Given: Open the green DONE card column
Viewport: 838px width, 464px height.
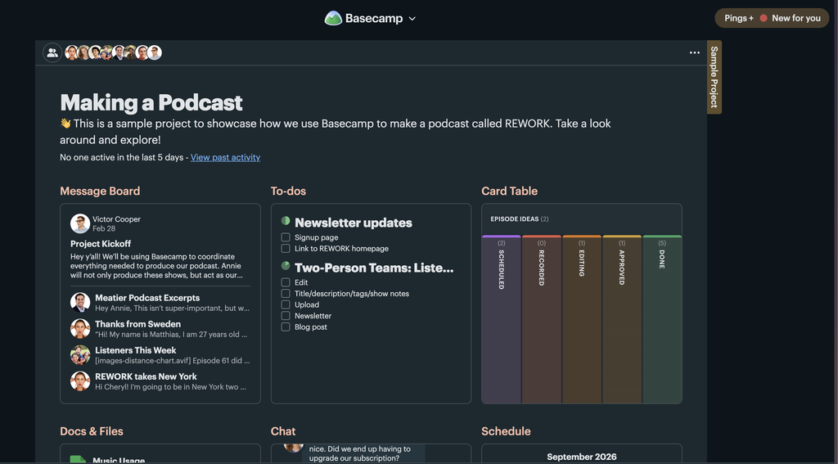Looking at the screenshot, I should [x=662, y=319].
